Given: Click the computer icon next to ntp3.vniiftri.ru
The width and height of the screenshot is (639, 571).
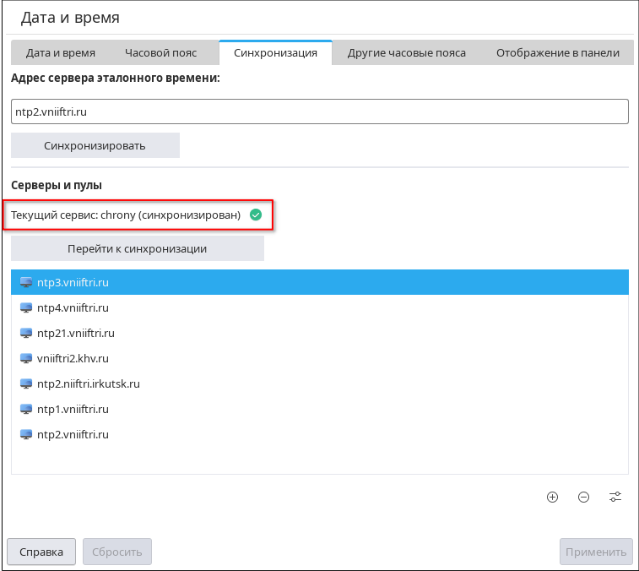Looking at the screenshot, I should [25, 282].
